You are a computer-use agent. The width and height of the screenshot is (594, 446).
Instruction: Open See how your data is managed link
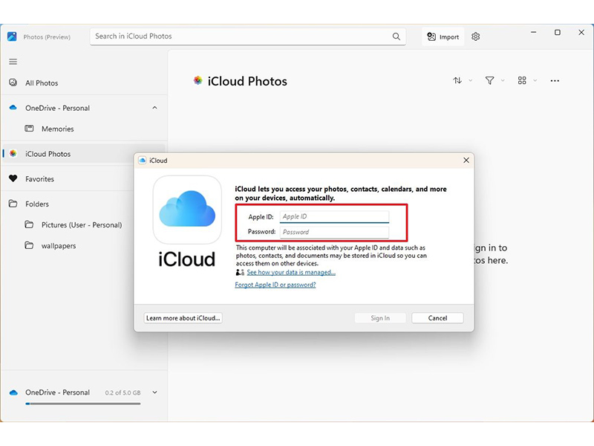coord(291,272)
